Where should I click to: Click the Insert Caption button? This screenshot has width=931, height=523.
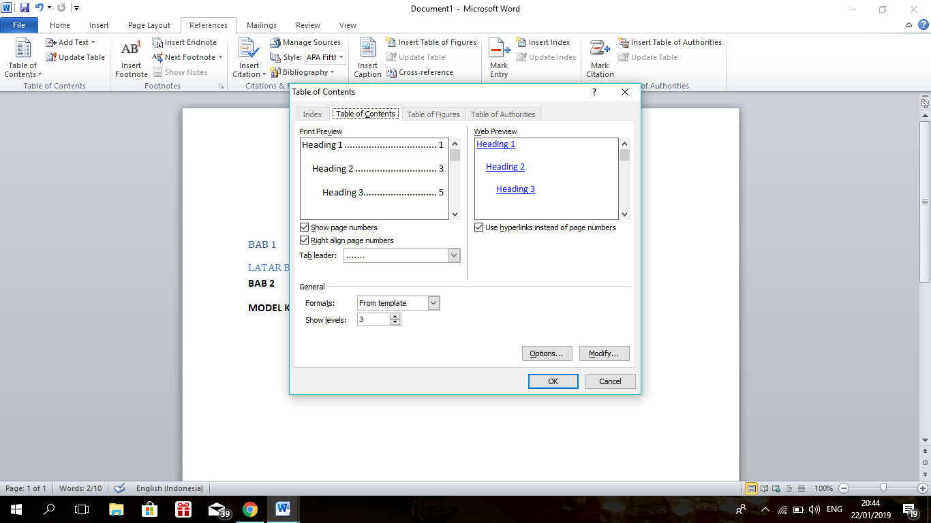[367, 59]
